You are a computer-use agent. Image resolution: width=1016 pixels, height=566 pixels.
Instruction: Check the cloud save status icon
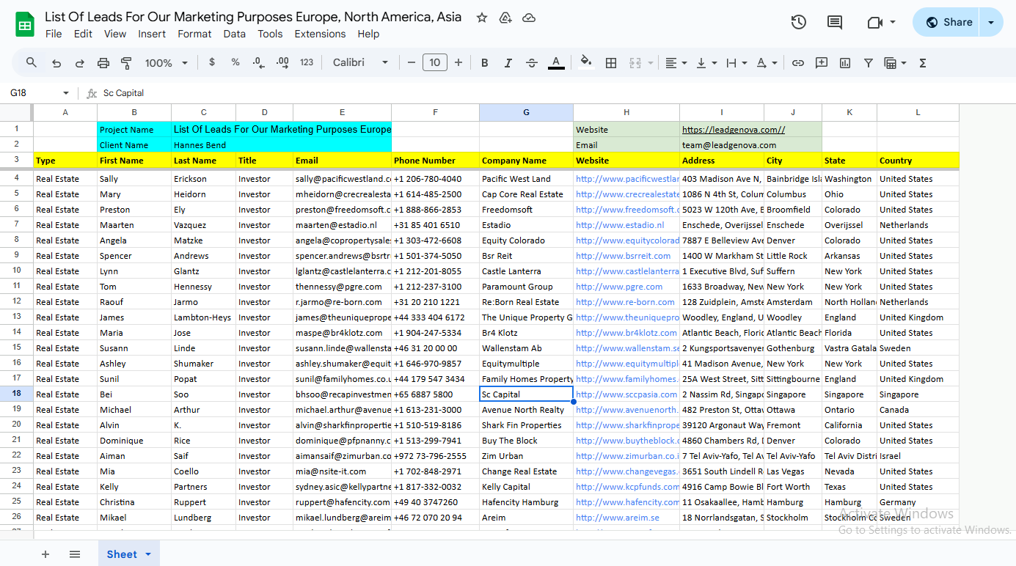(x=529, y=18)
